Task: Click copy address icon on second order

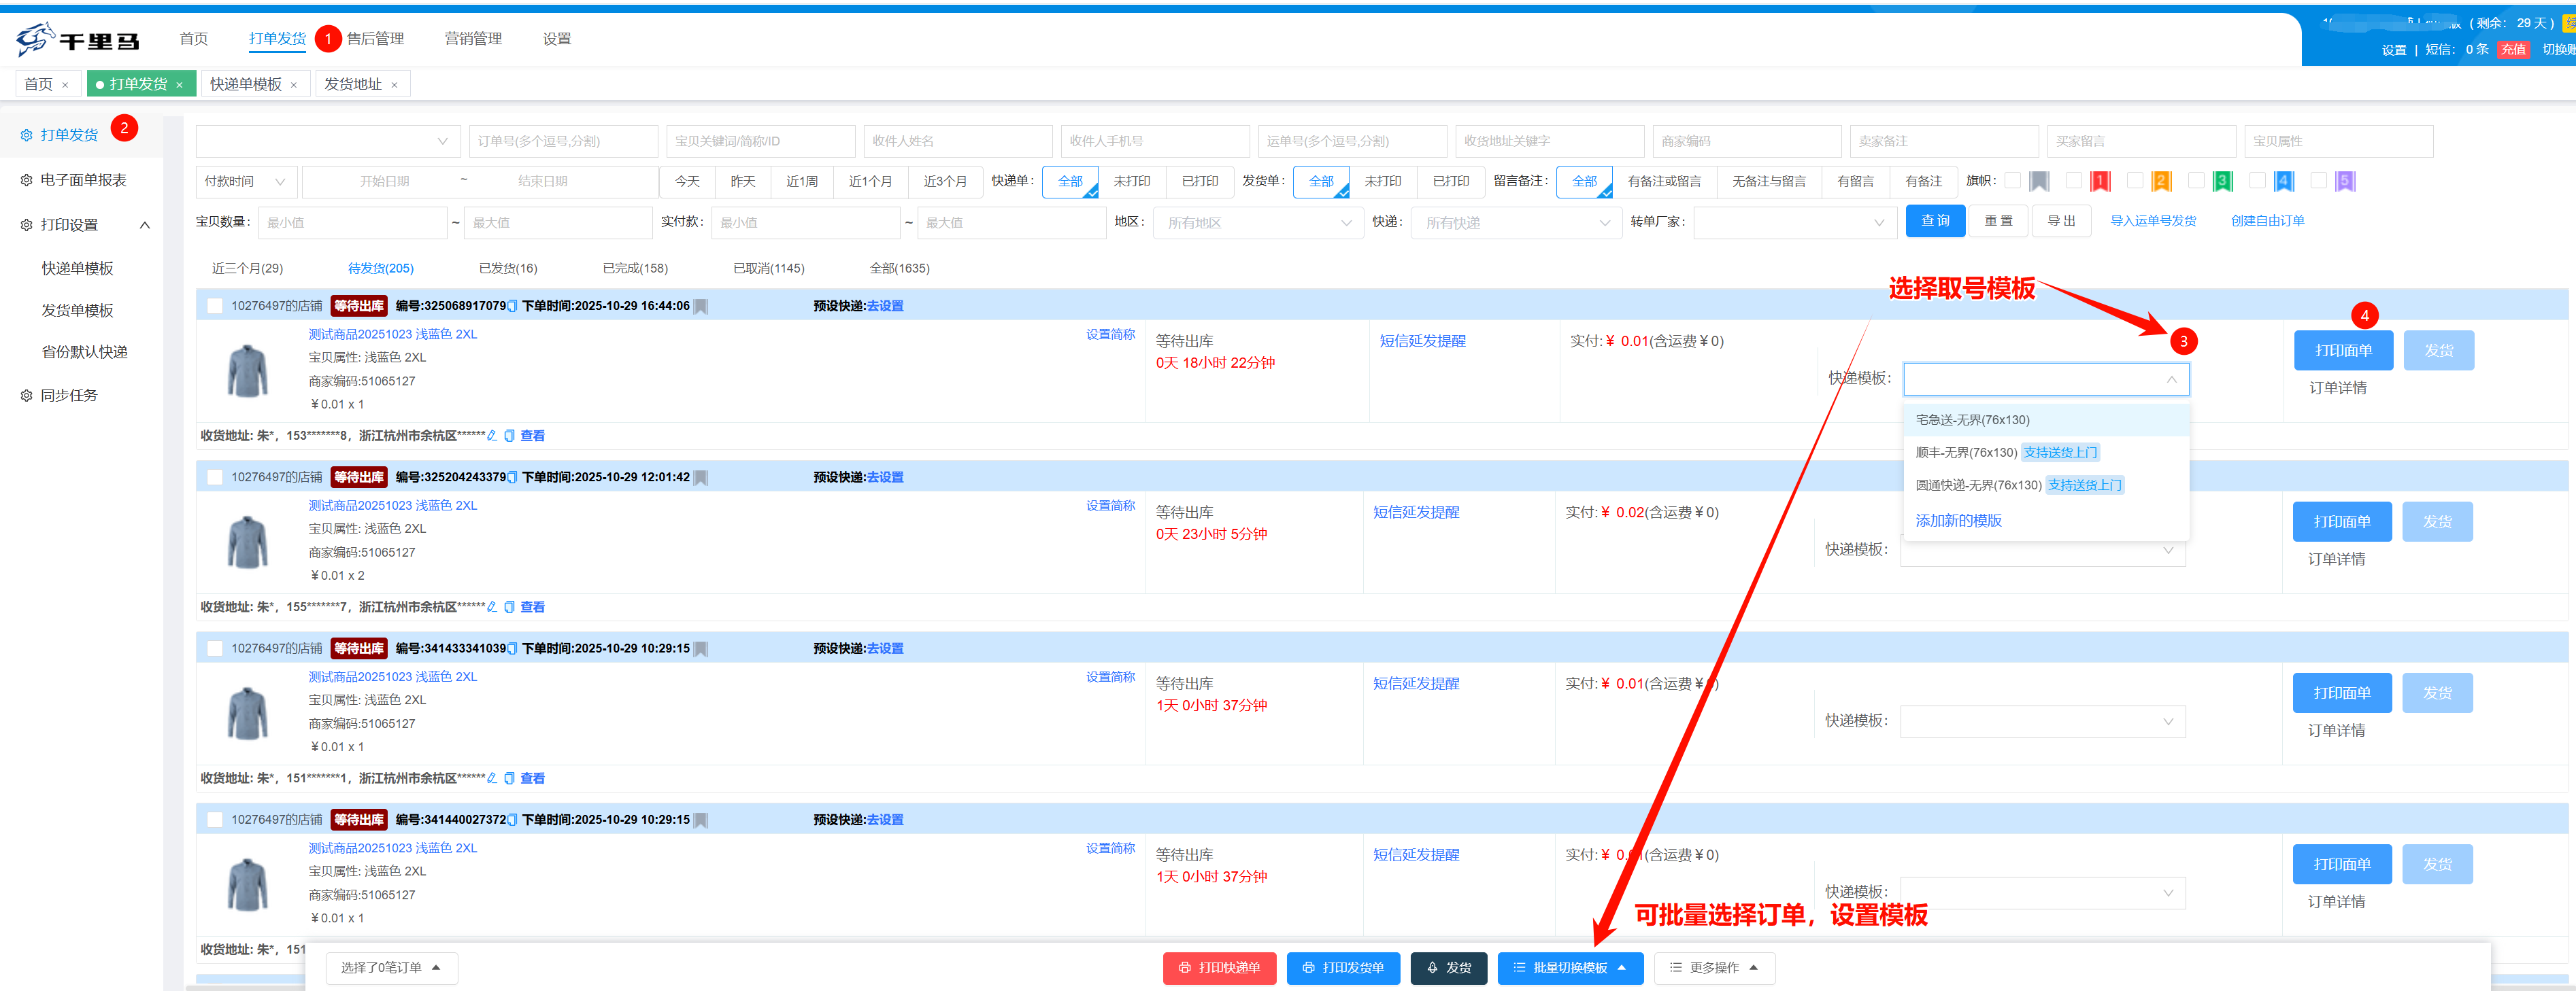Action: 509,608
